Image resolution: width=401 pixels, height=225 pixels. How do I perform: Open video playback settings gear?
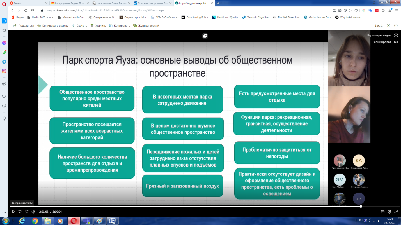389,212
